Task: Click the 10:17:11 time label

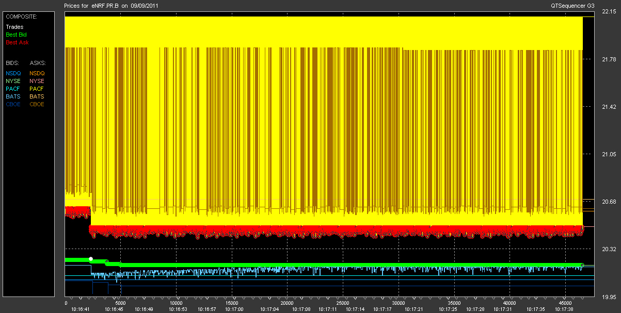Action: click(x=328, y=309)
